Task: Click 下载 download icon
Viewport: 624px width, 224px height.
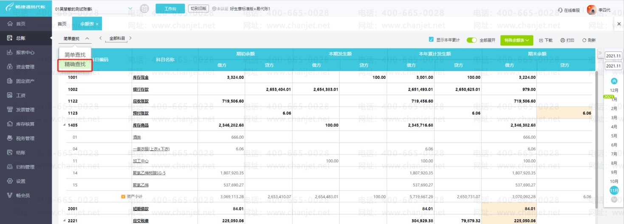Action: pos(545,40)
